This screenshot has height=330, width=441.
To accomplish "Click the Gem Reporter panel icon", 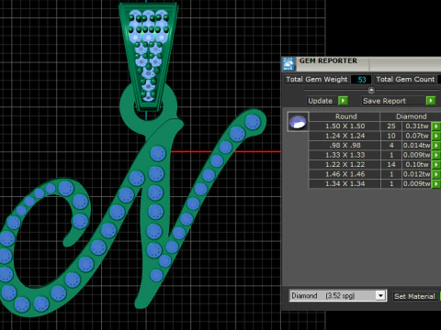I will click(x=288, y=63).
